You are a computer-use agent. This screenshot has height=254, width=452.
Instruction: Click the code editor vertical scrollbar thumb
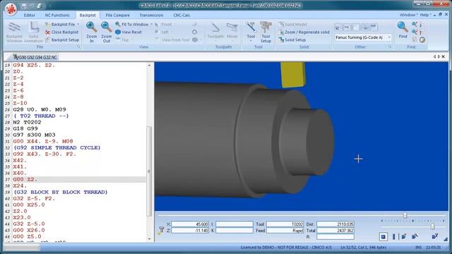[x=149, y=171]
